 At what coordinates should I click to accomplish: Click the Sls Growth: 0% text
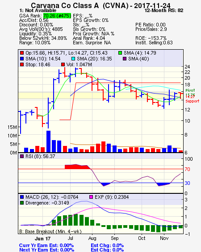click(x=89, y=29)
